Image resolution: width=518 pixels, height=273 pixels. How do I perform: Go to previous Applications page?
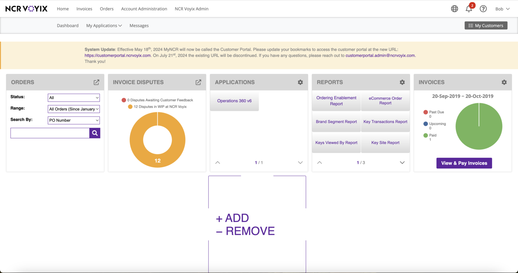(x=218, y=163)
